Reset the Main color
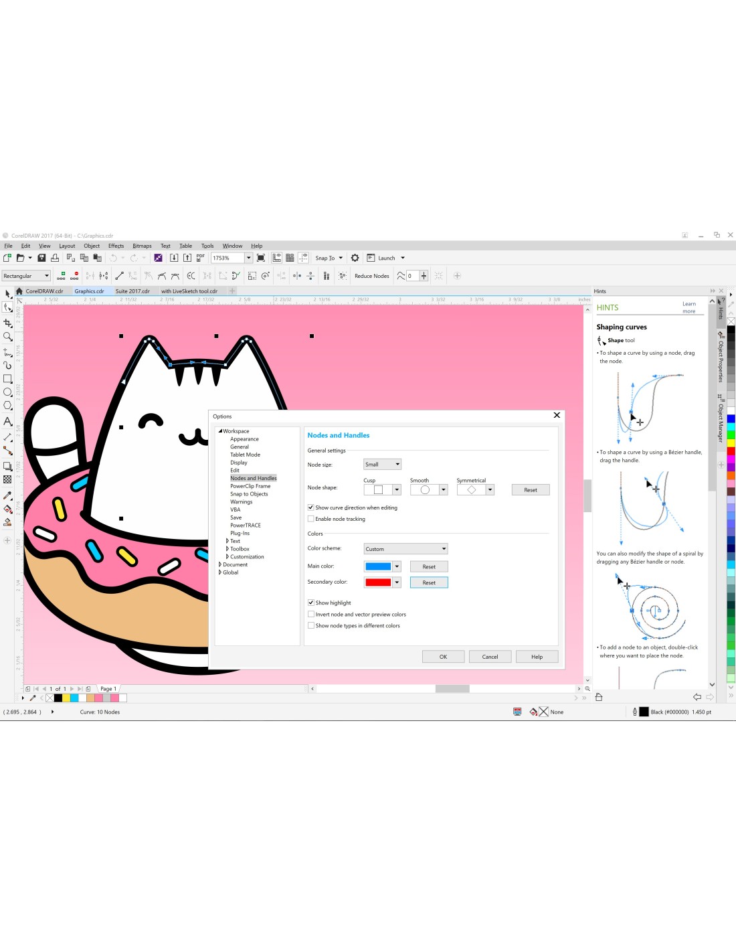This screenshot has width=736, height=952. 429,567
